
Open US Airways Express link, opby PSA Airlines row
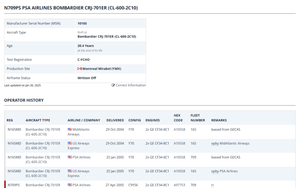click(79, 173)
